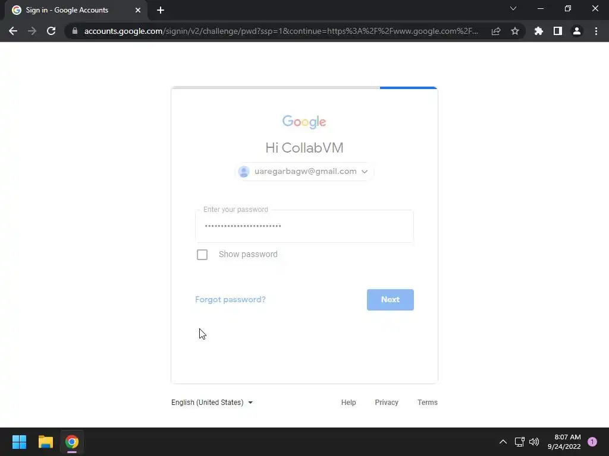
Task: Open File Explorer from taskbar
Action: 45,442
